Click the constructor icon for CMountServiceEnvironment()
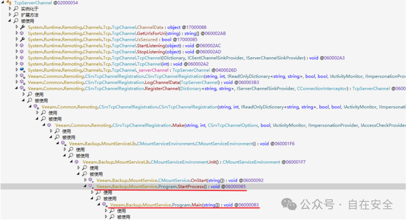 pyautogui.click(x=64, y=143)
